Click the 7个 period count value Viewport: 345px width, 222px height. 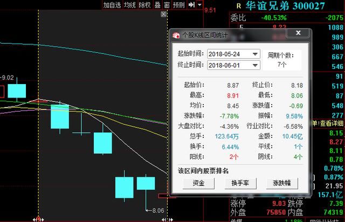click(282, 65)
